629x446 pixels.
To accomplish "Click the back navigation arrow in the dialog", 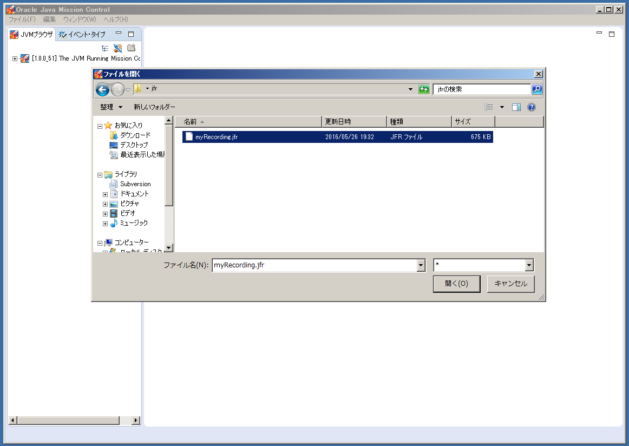I will (x=102, y=89).
